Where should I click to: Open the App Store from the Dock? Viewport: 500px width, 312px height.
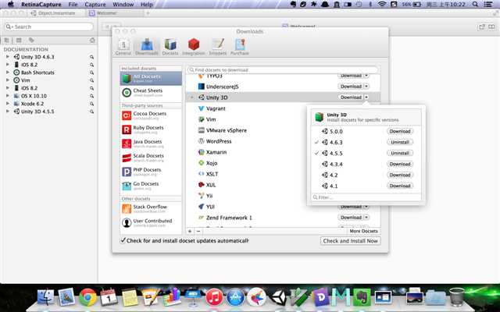coord(235,297)
